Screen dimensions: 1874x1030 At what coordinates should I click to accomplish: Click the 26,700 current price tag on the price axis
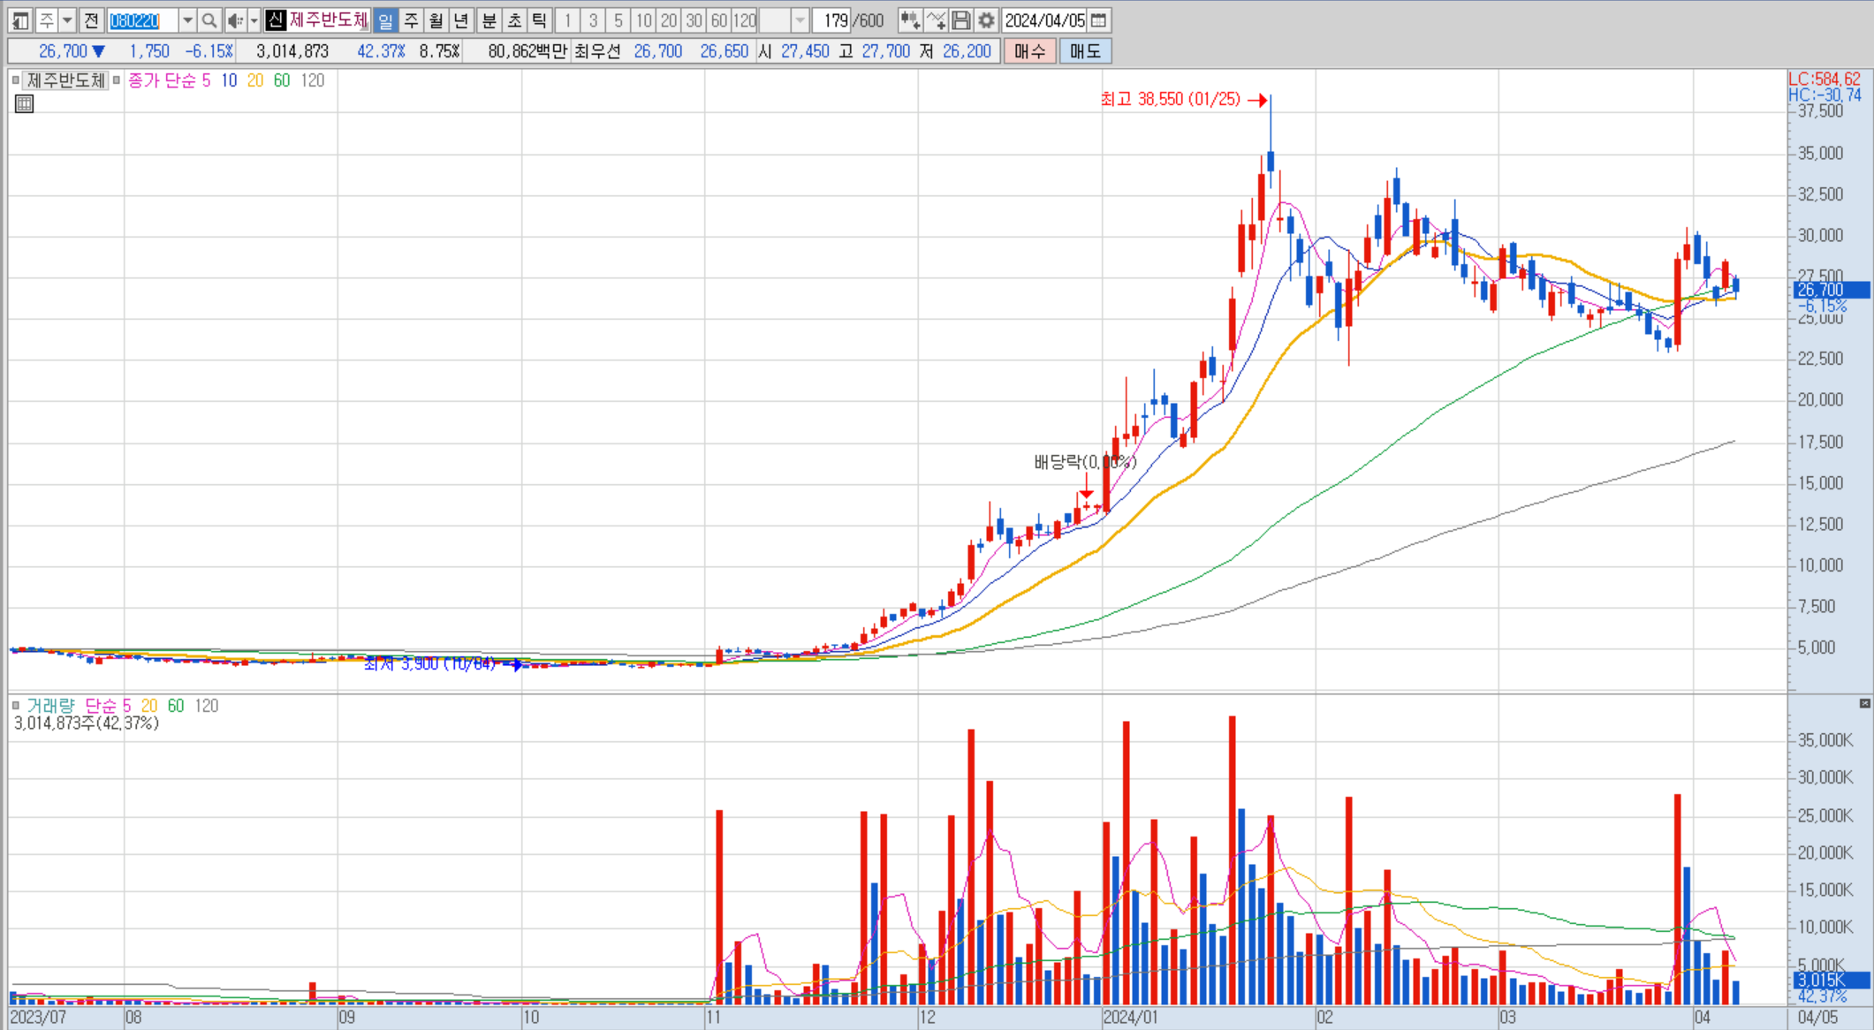point(1831,290)
